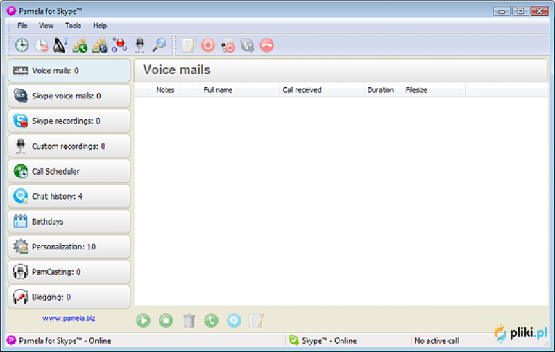Select the Voice mails: 0 sidebar button

click(x=69, y=71)
